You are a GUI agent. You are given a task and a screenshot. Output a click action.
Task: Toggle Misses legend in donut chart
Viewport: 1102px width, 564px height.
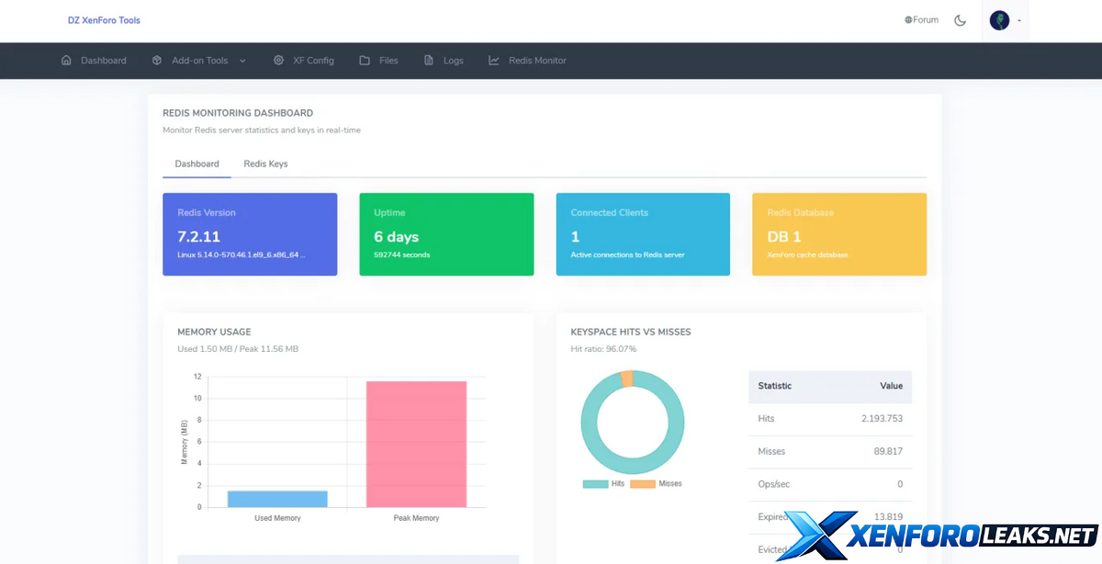point(657,483)
